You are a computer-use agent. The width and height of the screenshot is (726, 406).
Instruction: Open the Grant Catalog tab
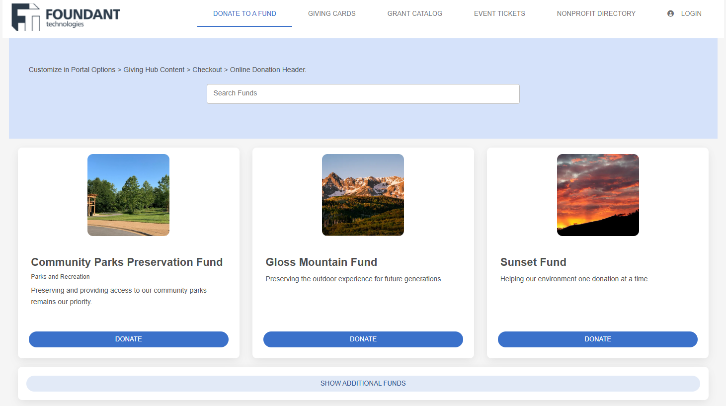click(x=415, y=13)
